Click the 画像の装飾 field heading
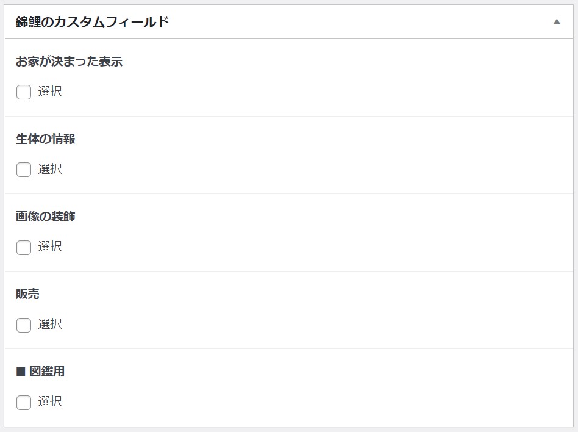The width and height of the screenshot is (578, 432). [46, 217]
